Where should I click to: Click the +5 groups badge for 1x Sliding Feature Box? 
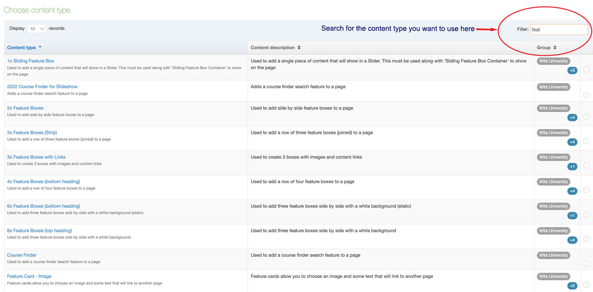pos(572,71)
